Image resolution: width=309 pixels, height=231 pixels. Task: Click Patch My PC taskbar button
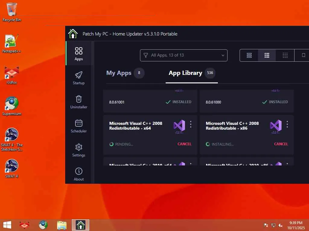80,225
